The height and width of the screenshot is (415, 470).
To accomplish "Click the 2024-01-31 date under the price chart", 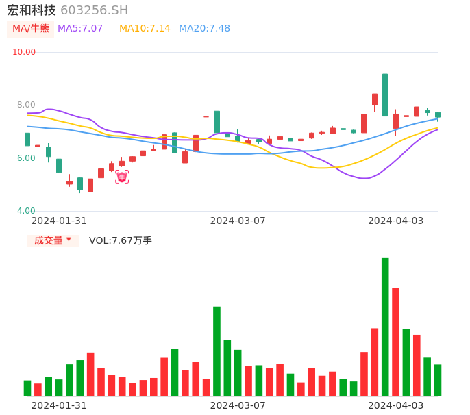I will (x=59, y=221).
